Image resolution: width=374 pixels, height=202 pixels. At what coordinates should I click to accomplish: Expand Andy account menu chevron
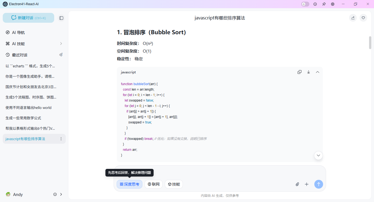coord(61,194)
